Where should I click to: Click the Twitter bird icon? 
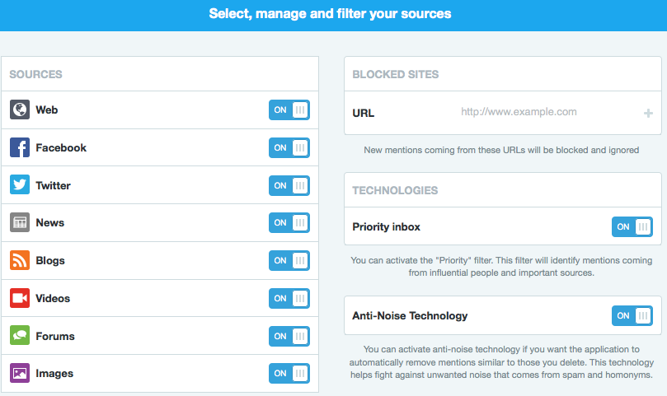(x=20, y=185)
